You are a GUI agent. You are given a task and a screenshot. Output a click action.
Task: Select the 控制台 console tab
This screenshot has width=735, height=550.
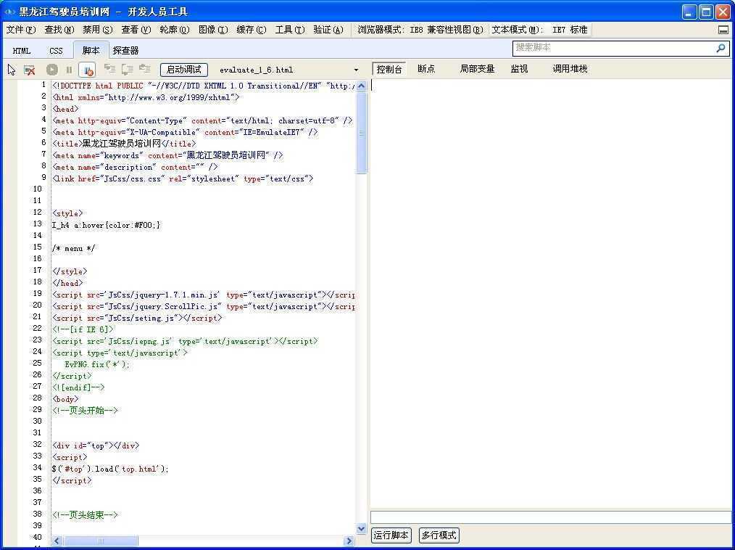[389, 70]
